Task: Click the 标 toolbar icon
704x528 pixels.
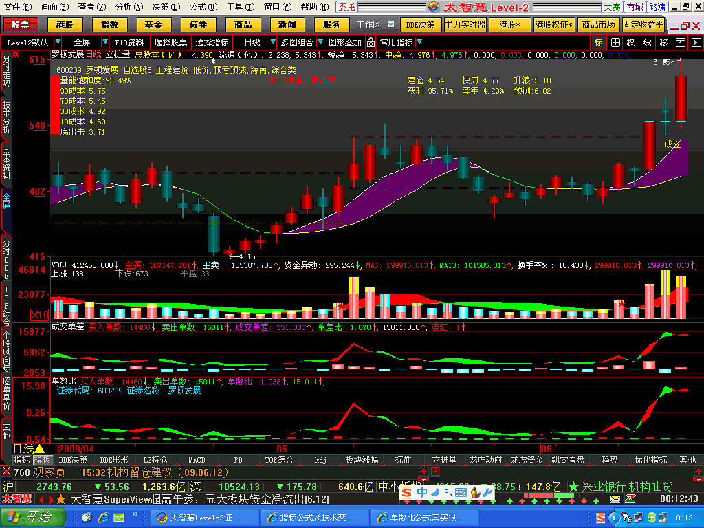Action: click(x=599, y=42)
